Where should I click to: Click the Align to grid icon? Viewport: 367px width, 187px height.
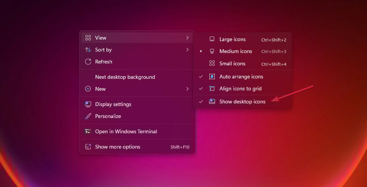tap(212, 88)
